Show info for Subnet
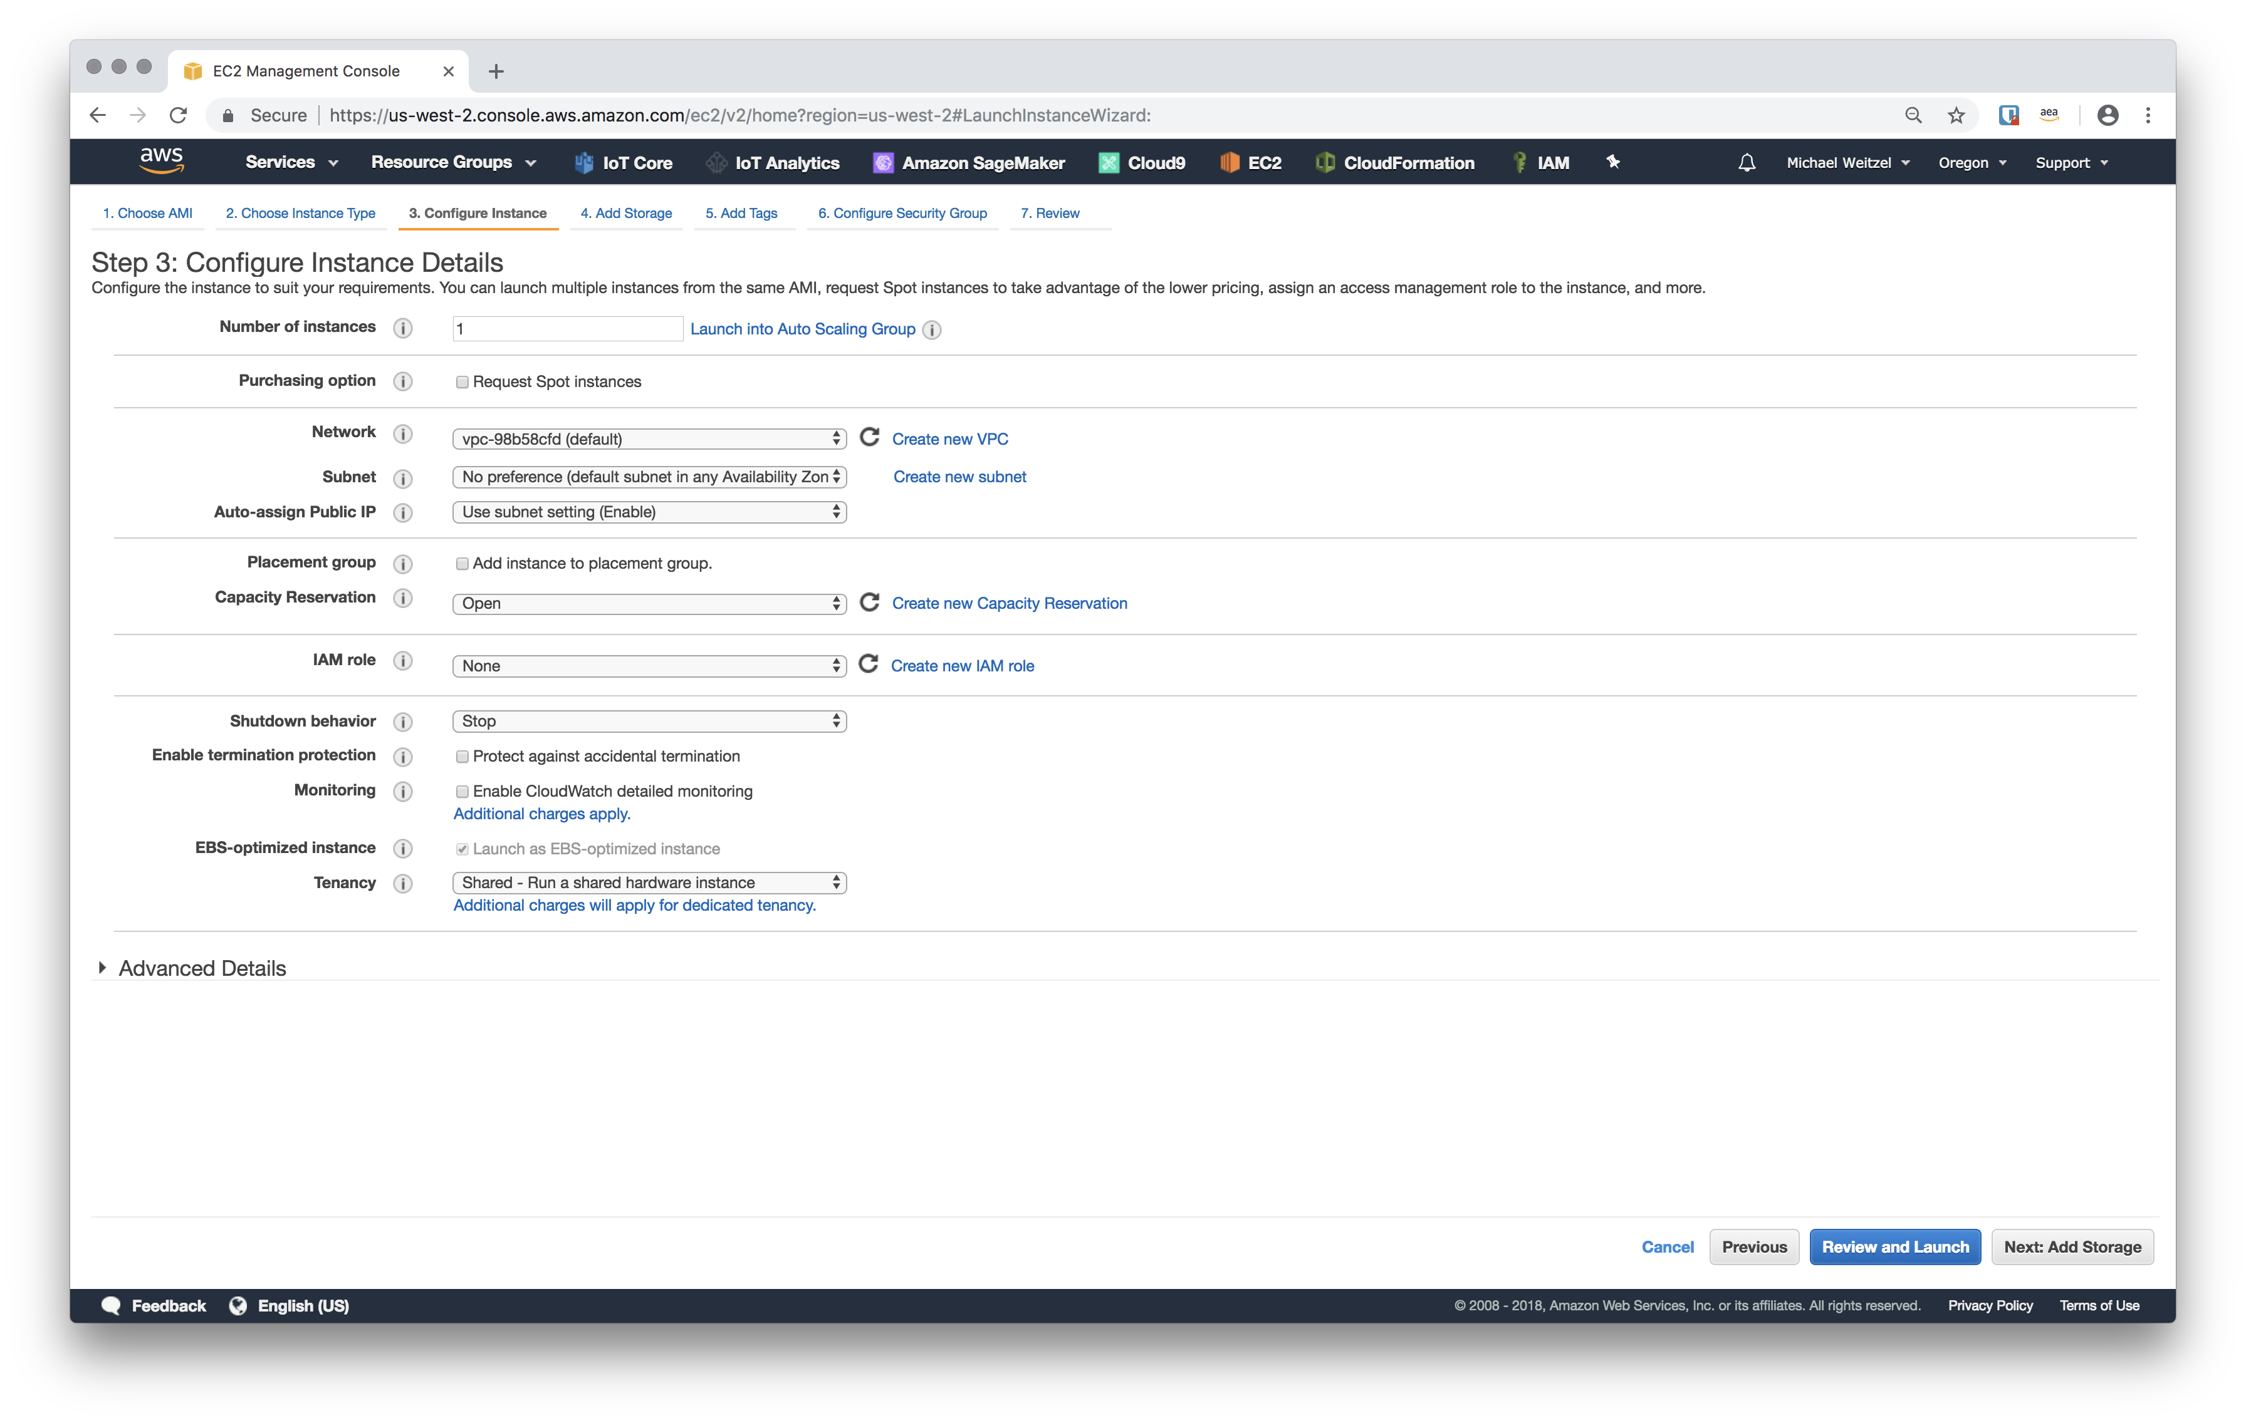The width and height of the screenshot is (2246, 1423). pyautogui.click(x=403, y=479)
